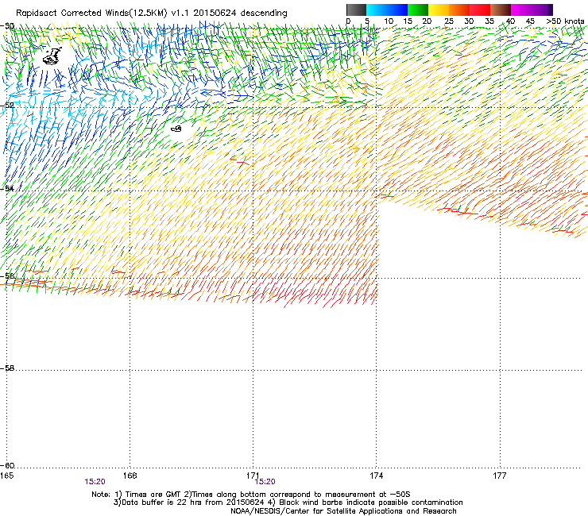The image size is (588, 516).
Task: Click the red 30-35 knots legend swatch
Action: click(480, 10)
